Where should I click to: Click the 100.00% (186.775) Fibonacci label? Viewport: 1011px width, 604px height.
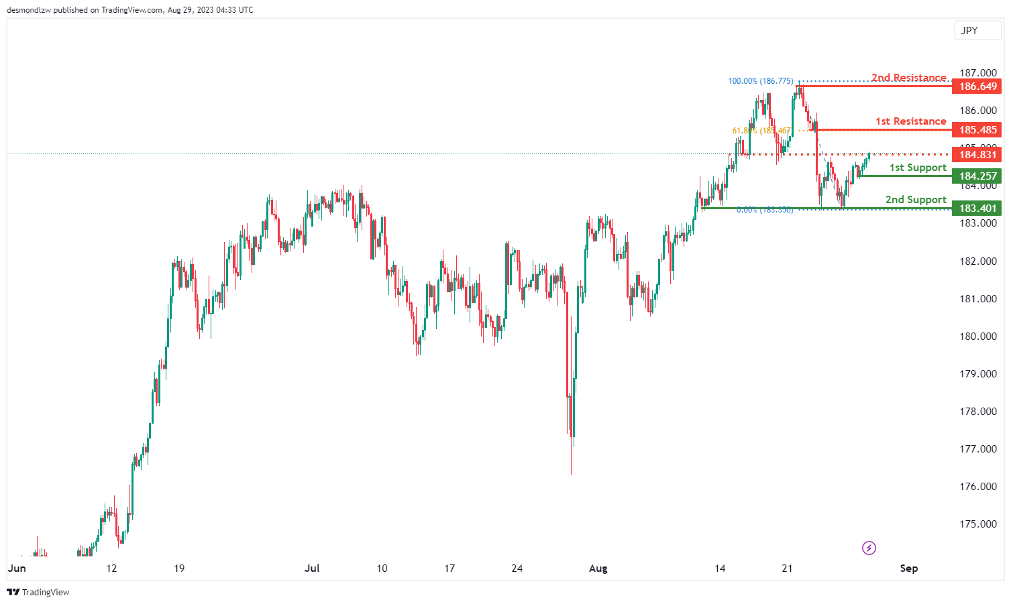pos(761,81)
